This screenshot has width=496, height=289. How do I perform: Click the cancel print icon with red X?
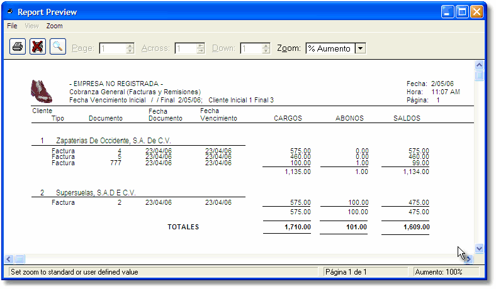click(x=38, y=47)
